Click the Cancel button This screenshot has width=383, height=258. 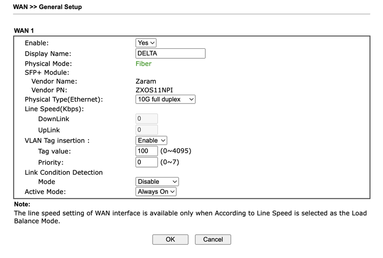[x=213, y=239]
